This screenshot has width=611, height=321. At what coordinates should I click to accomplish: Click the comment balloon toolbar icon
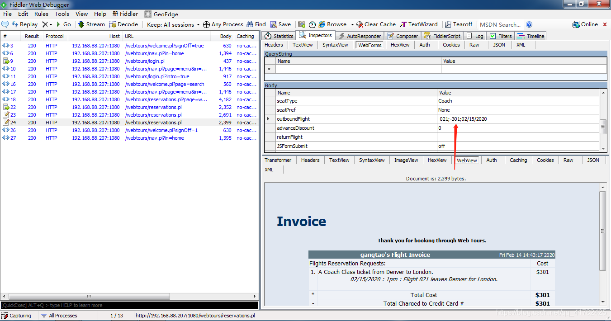tap(5, 24)
